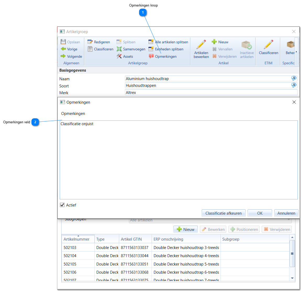
Task: Click the Nieuw button above the articles table
Action: point(185,229)
